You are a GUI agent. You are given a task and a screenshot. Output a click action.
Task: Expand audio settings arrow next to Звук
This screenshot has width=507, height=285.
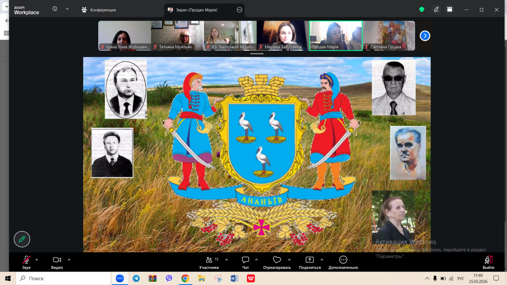click(x=37, y=260)
